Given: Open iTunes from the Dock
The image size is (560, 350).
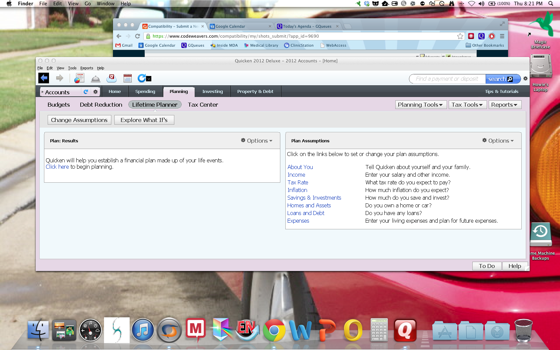Looking at the screenshot, I should [x=143, y=330].
